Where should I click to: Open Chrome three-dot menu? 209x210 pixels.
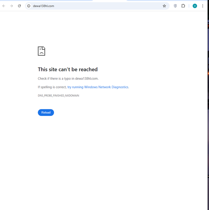203,6
